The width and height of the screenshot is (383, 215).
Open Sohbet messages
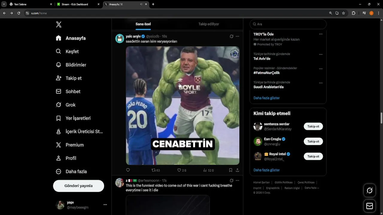point(68,92)
